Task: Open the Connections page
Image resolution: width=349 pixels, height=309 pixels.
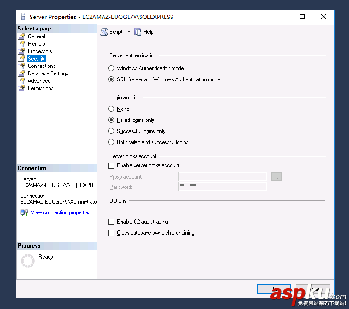Action: 42,66
